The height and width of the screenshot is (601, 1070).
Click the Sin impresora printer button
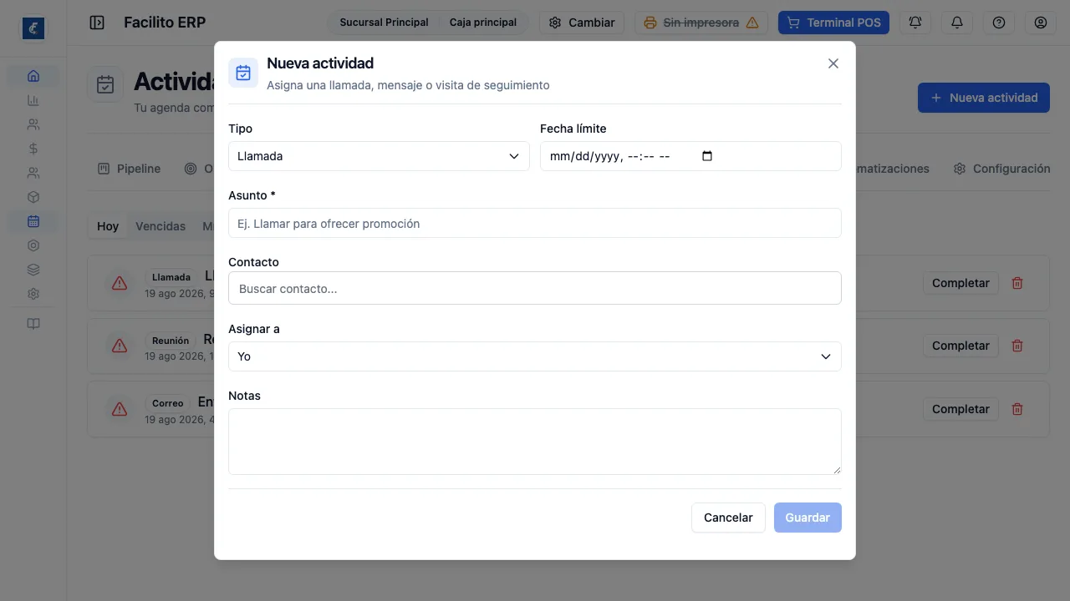coord(701,23)
